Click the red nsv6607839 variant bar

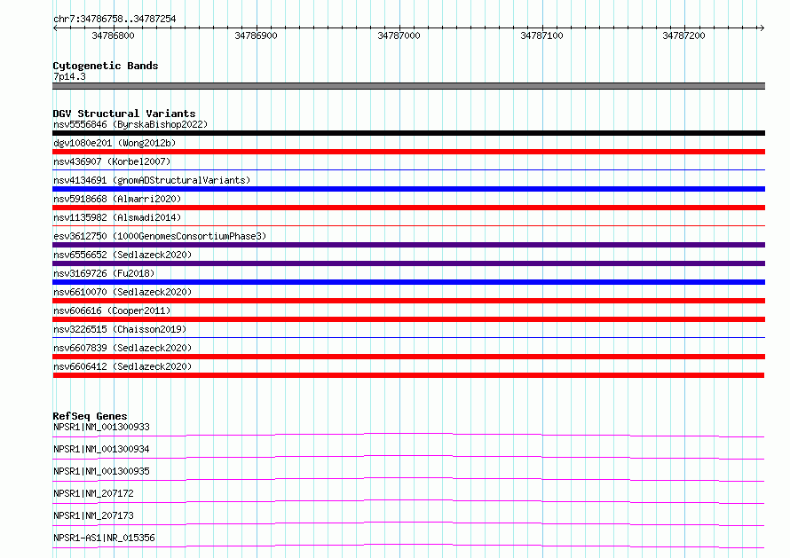(408, 357)
